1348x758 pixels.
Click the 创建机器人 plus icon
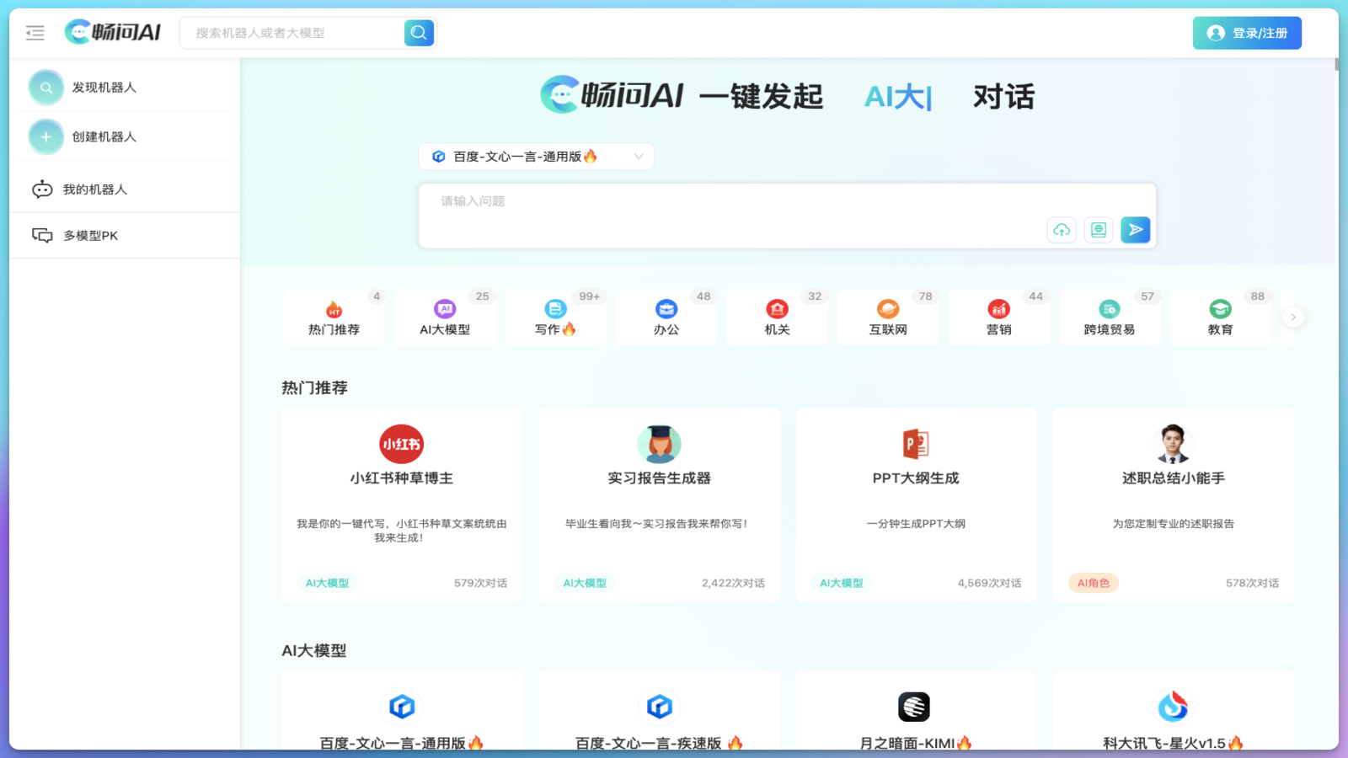[46, 136]
